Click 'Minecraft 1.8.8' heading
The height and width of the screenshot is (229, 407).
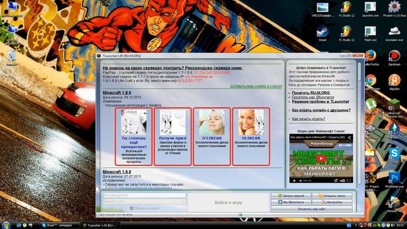(117, 172)
